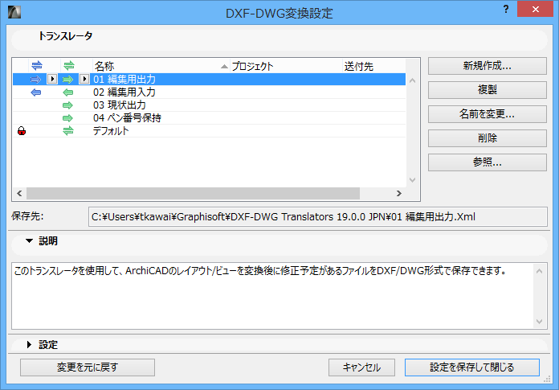Click translator list scroll up arrow
Screen dimensions: 559x390
click(x=413, y=80)
